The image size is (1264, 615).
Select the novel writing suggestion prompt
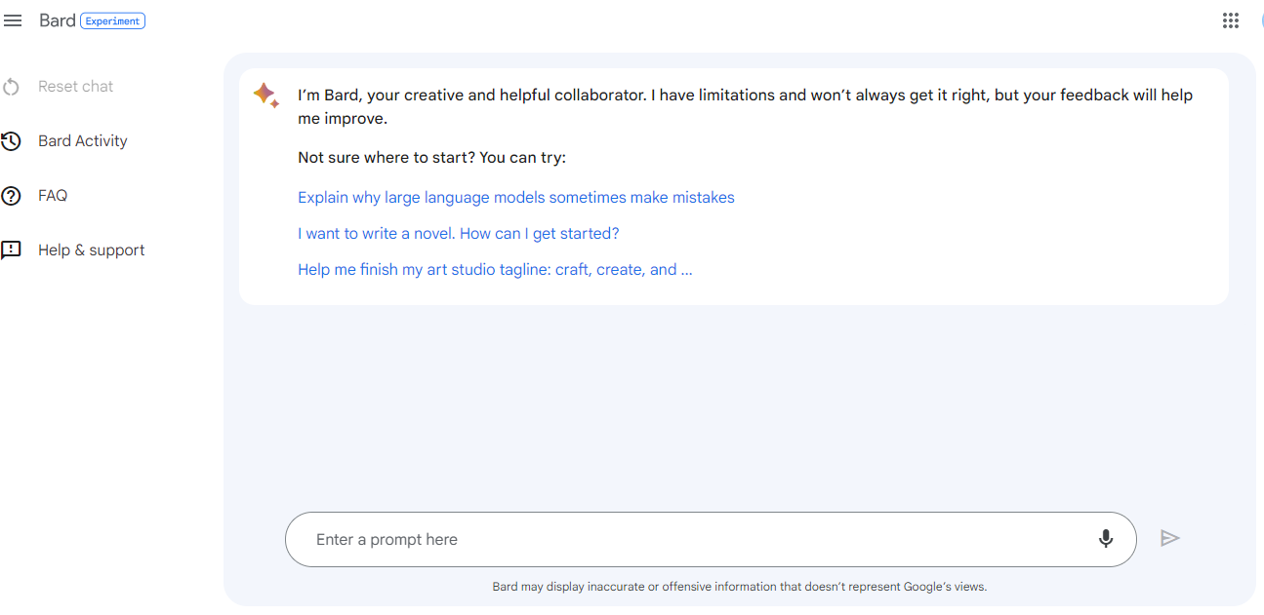tap(459, 233)
